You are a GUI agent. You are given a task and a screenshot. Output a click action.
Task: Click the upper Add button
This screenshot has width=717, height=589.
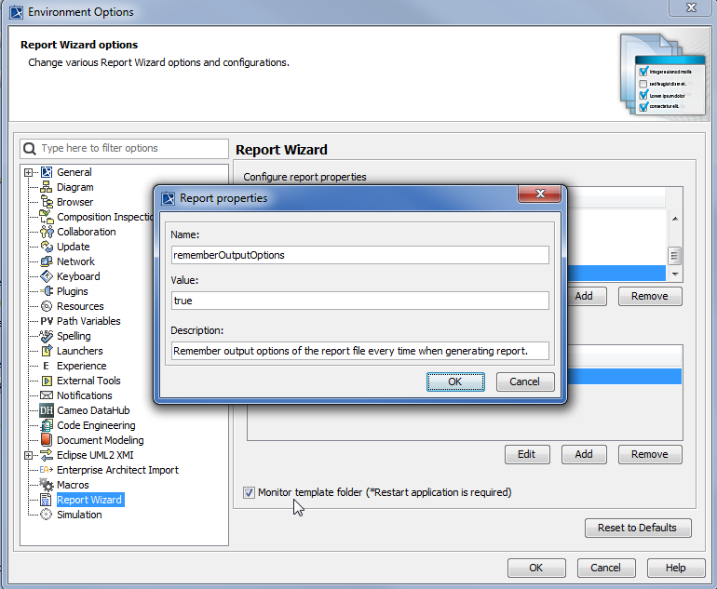click(587, 297)
